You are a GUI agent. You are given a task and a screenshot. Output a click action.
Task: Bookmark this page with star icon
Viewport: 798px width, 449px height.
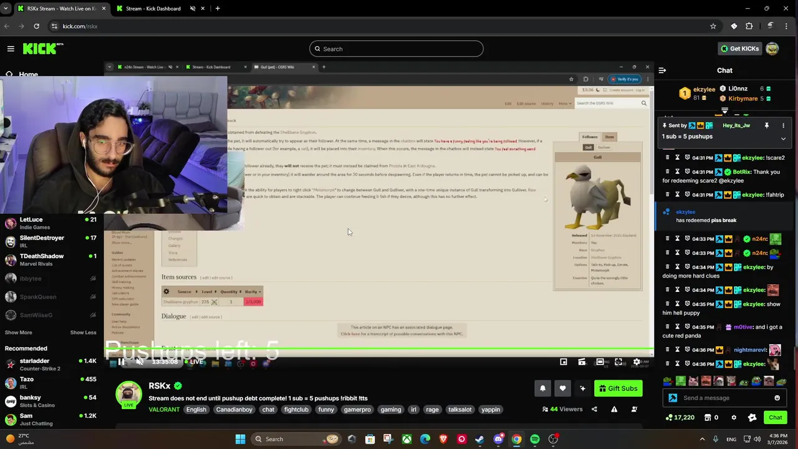713,26
